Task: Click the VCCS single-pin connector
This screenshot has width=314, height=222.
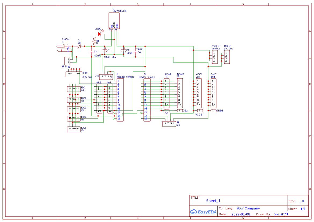Action: point(200,111)
